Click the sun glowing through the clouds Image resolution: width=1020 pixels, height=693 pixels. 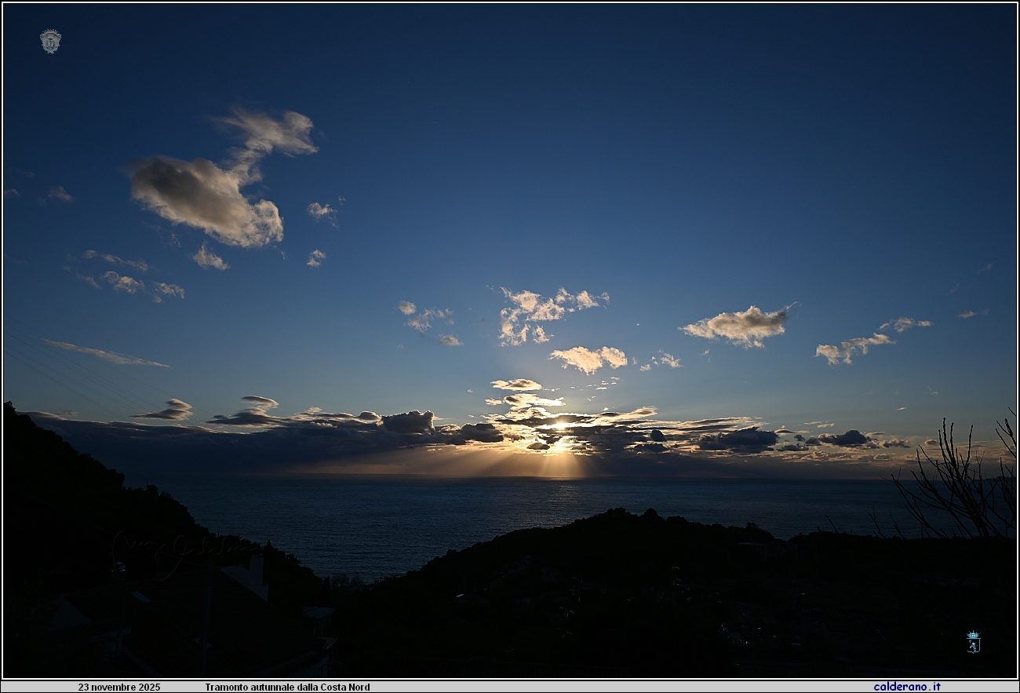point(559,428)
